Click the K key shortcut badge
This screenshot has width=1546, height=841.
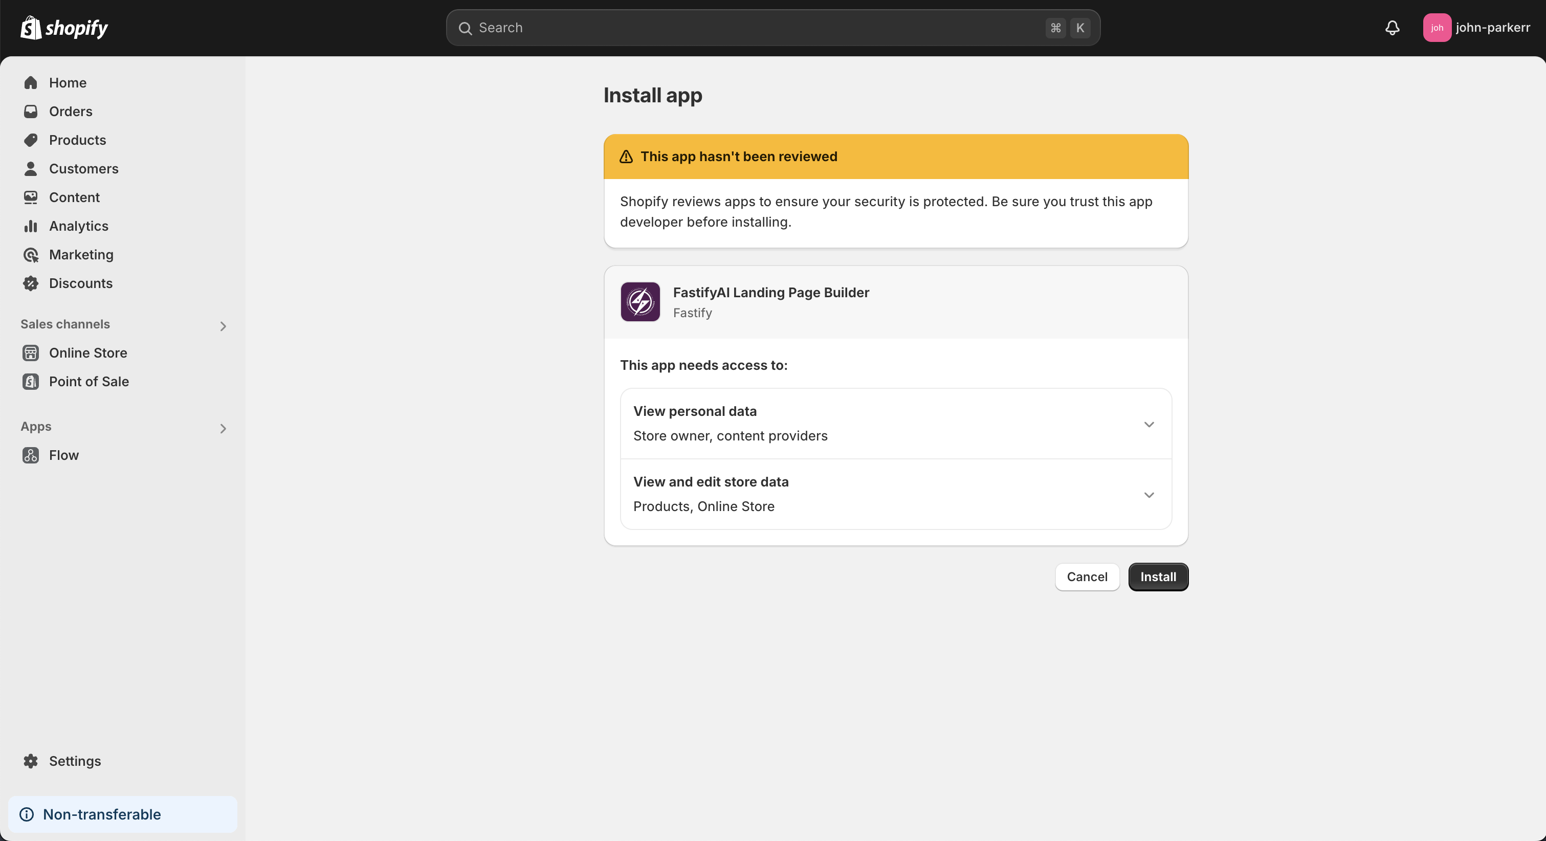[x=1080, y=28]
